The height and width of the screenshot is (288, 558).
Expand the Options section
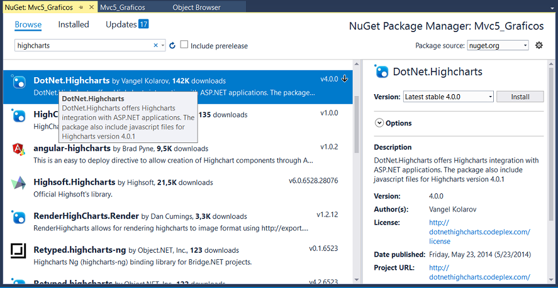coord(380,123)
